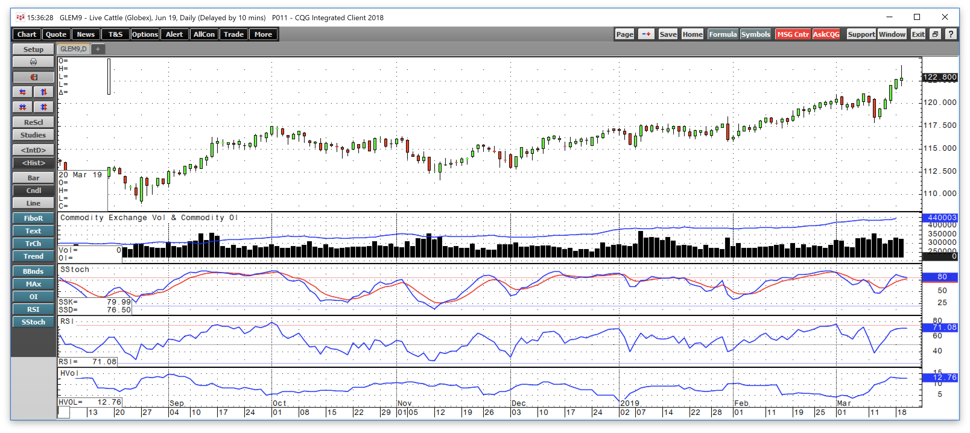The height and width of the screenshot is (433, 970).
Task: Click the RSI= 71.08 readout box
Action: pos(87,362)
